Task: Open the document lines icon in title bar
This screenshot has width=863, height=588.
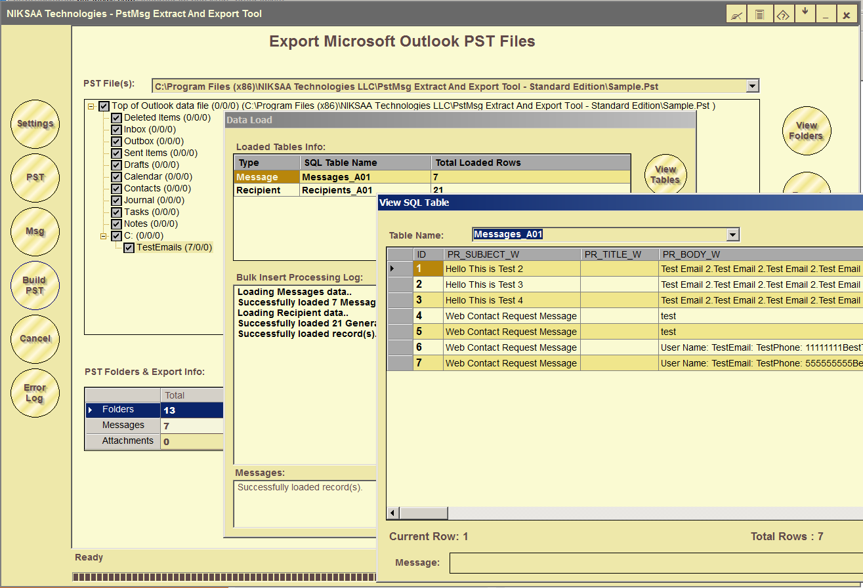Action: point(759,14)
